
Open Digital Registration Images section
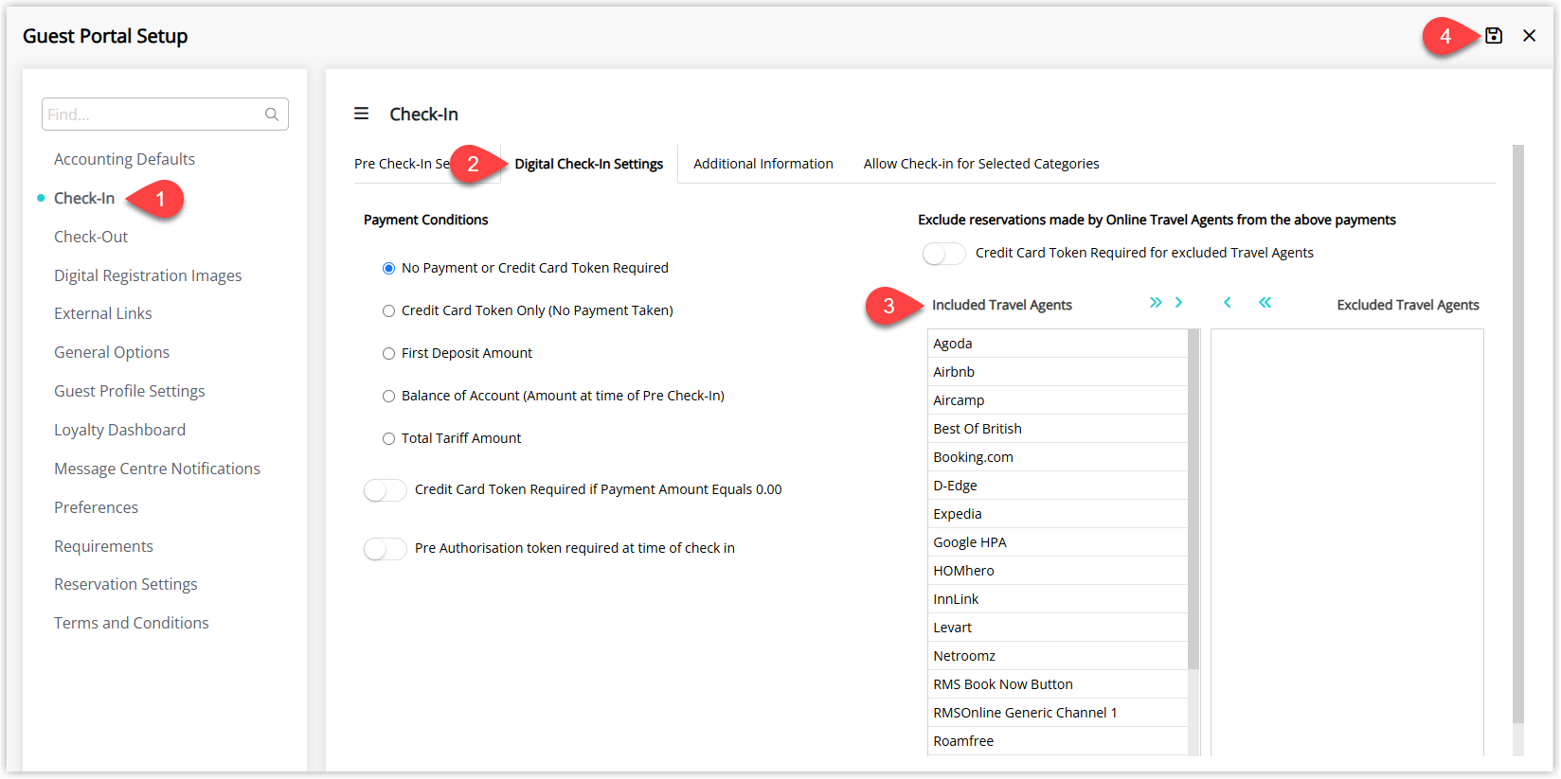pyautogui.click(x=148, y=275)
